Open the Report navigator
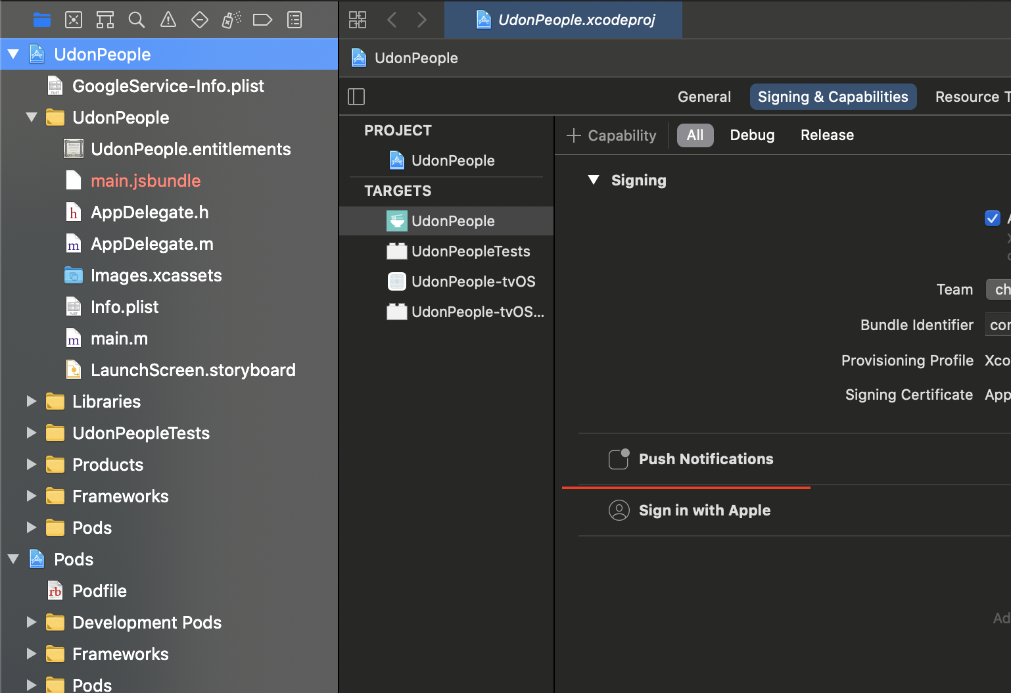This screenshot has width=1011, height=693. click(x=294, y=20)
